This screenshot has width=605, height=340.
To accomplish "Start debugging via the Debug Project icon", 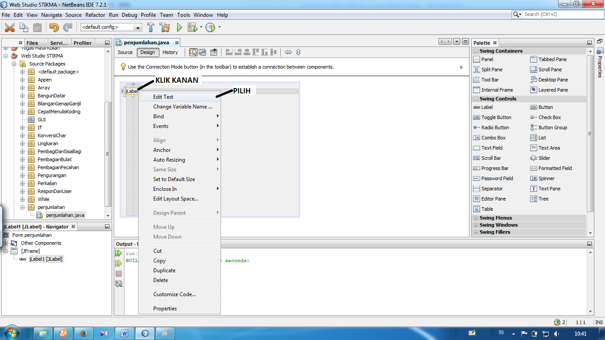I will (192, 27).
